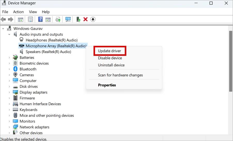Open the Help menu

(46, 12)
